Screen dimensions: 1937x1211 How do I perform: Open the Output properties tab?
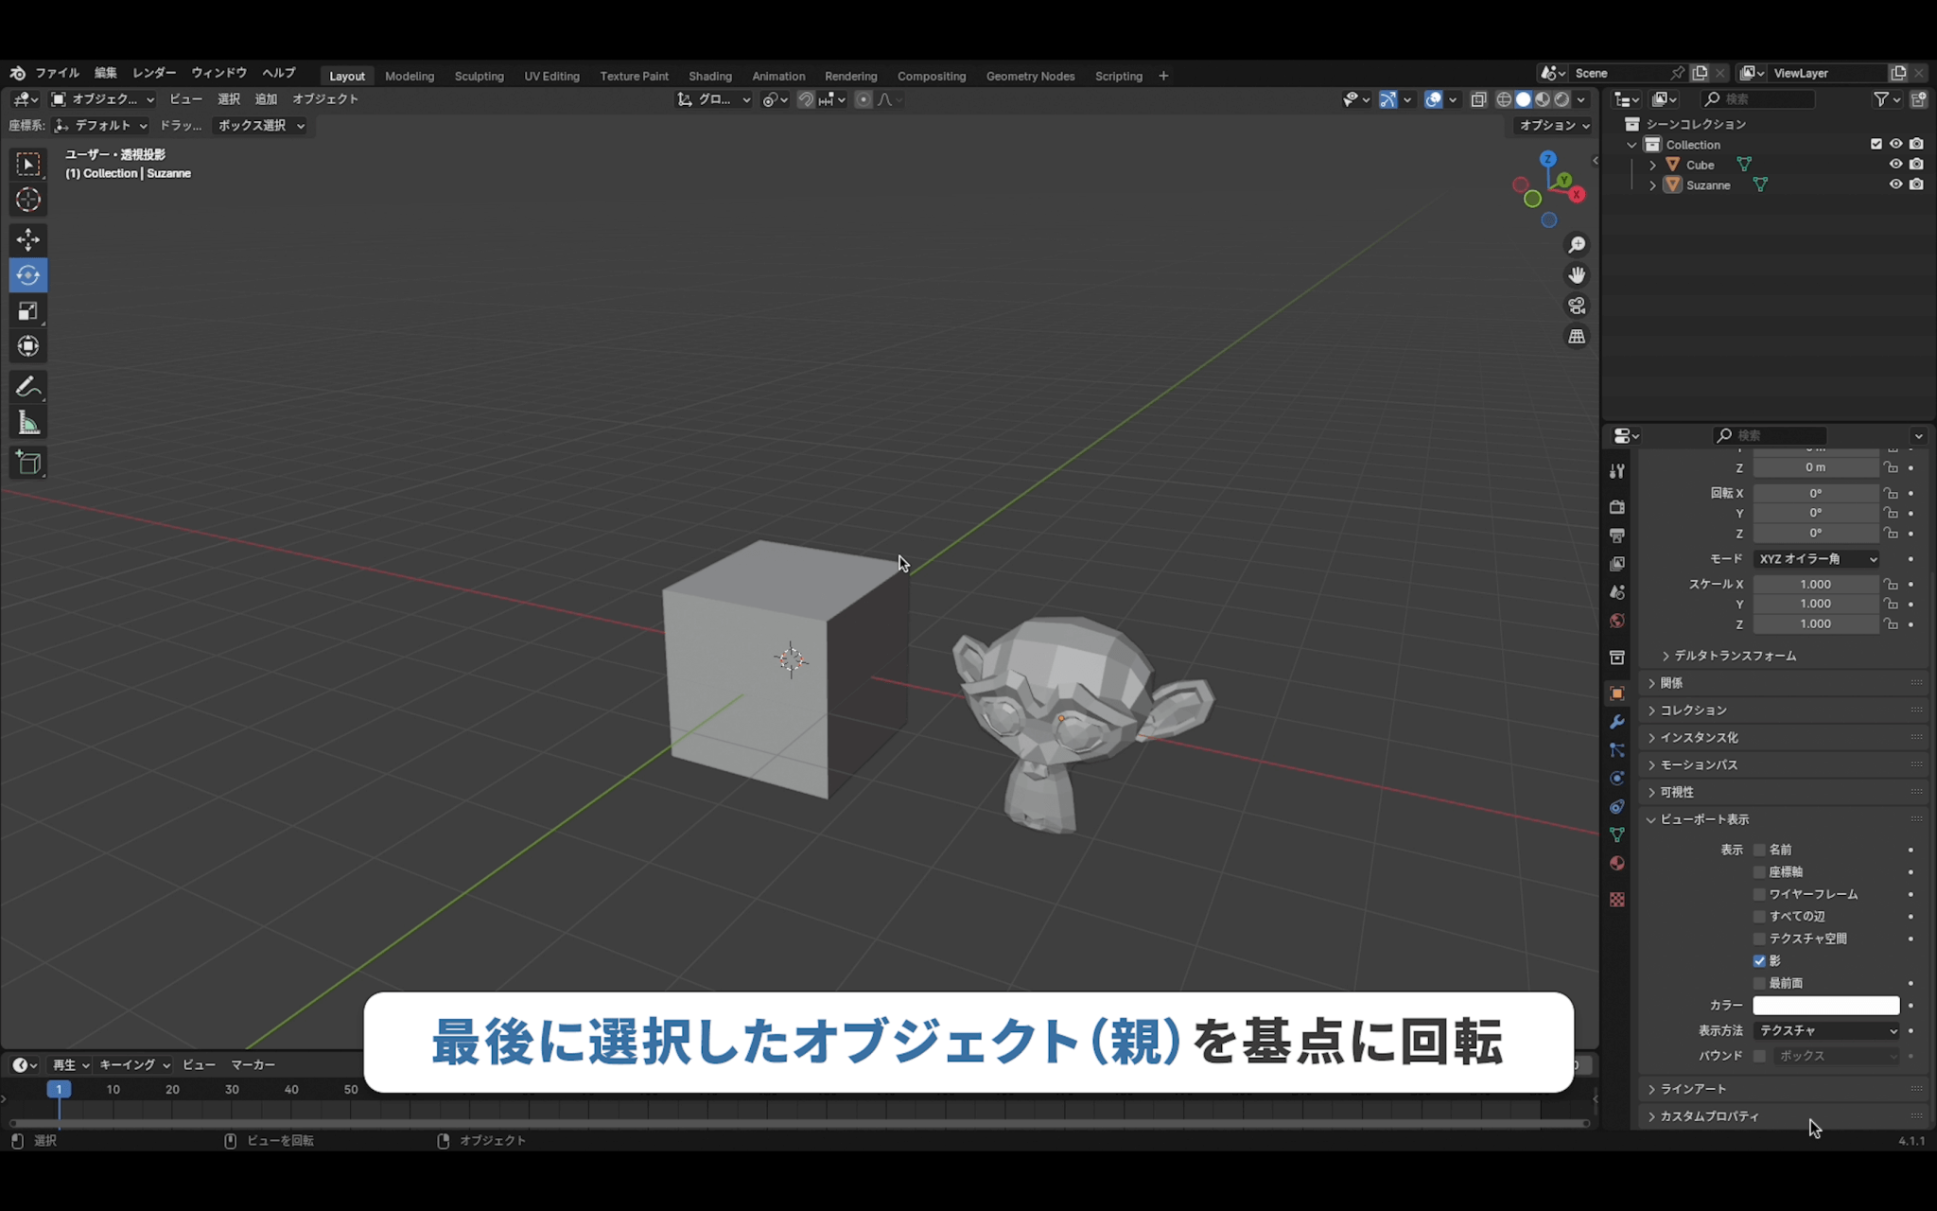point(1617,535)
